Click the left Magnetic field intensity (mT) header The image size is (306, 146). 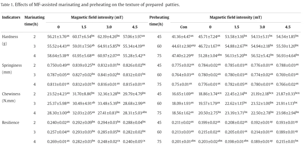pyautogui.click(x=97, y=17)
